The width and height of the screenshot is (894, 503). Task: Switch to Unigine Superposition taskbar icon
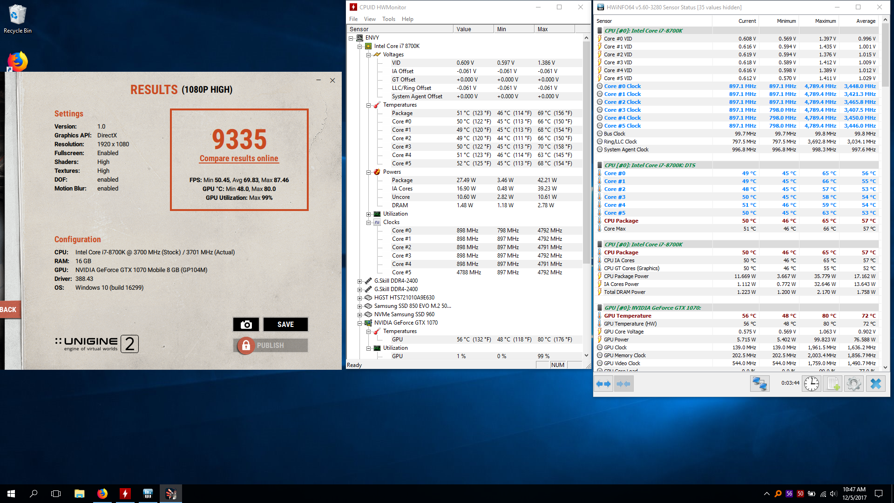171,494
